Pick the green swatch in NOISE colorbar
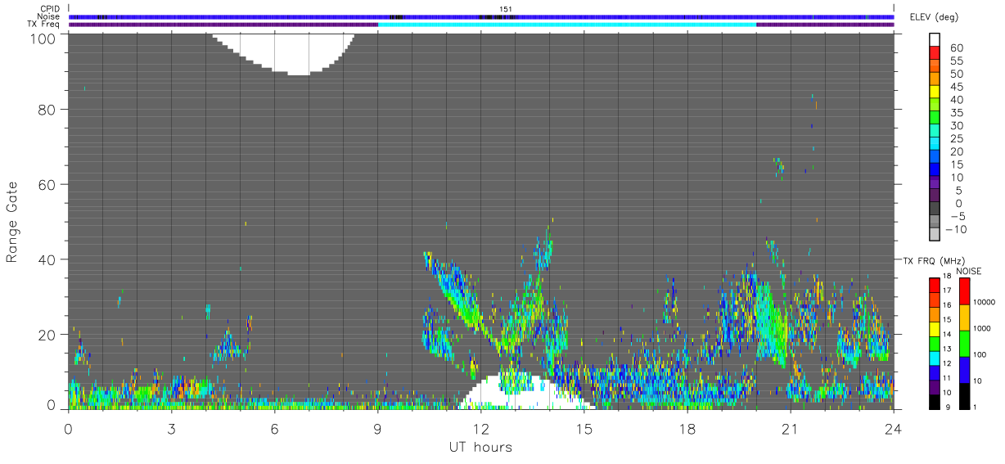 click(x=964, y=343)
